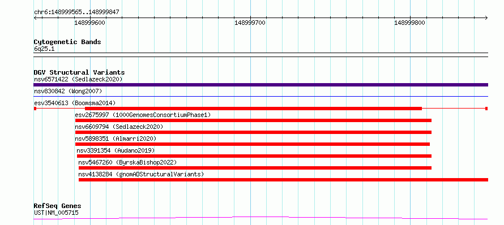The width and height of the screenshot is (504, 225).
Task: Open the nsv4138284 (gnomADStructuralVariants) label
Action: [141, 174]
